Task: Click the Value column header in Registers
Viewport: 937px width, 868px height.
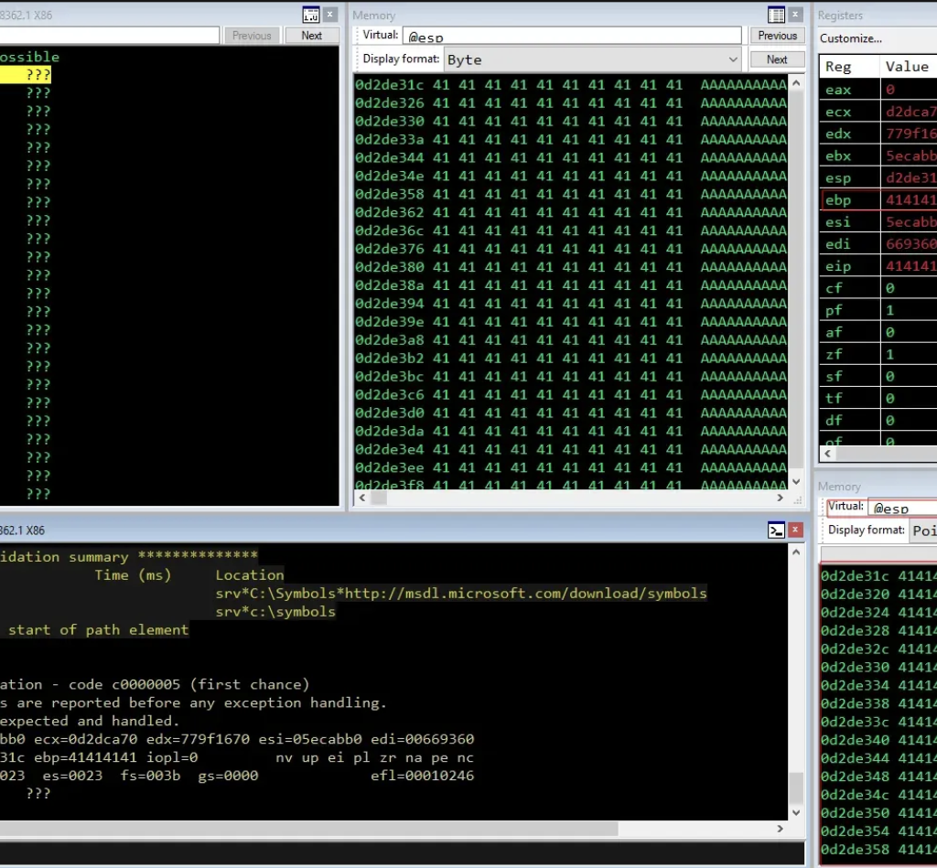Action: tap(906, 66)
